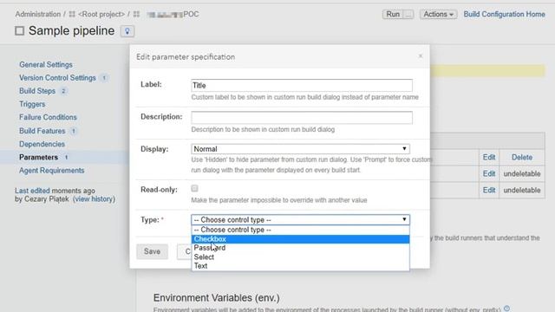Click the Administration breadcrumb link

pos(38,14)
